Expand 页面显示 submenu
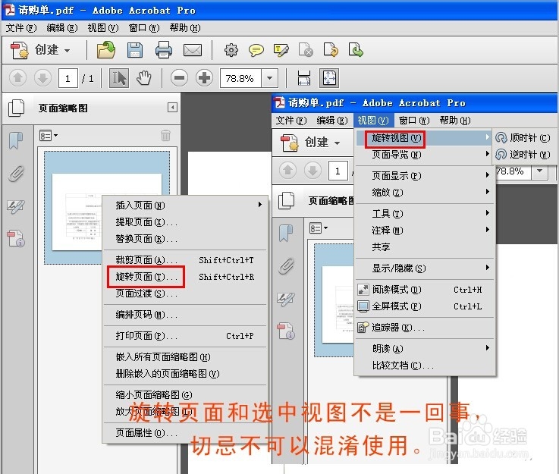Screen dimensions: 559x474 (x=424, y=176)
